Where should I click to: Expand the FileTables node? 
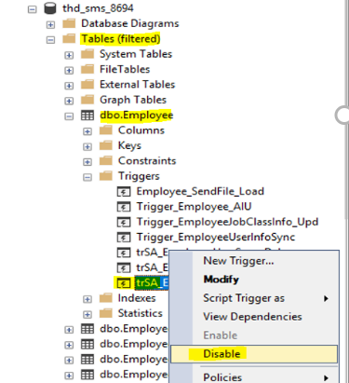pyautogui.click(x=69, y=71)
